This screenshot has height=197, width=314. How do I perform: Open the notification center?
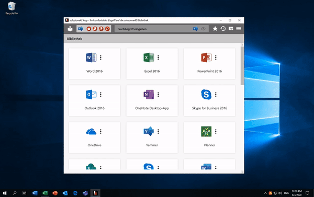click(307, 193)
